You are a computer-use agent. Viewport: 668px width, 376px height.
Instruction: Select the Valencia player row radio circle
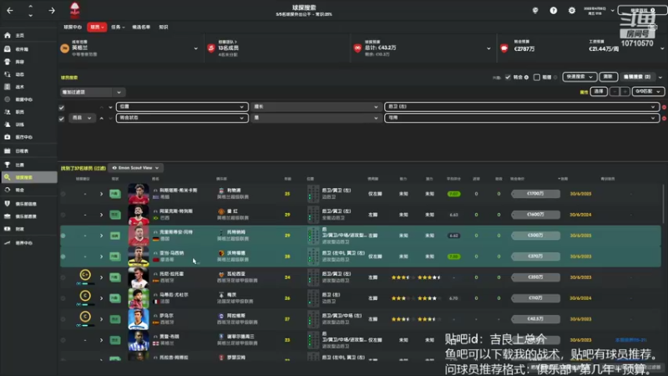pos(63,277)
